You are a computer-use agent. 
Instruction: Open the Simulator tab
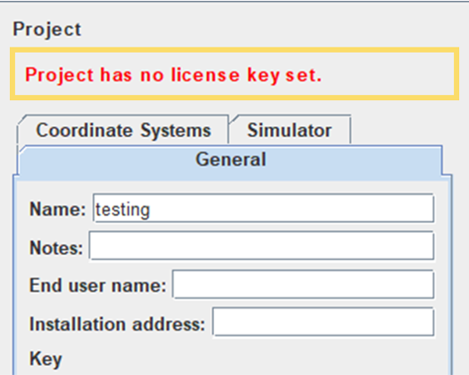[289, 130]
